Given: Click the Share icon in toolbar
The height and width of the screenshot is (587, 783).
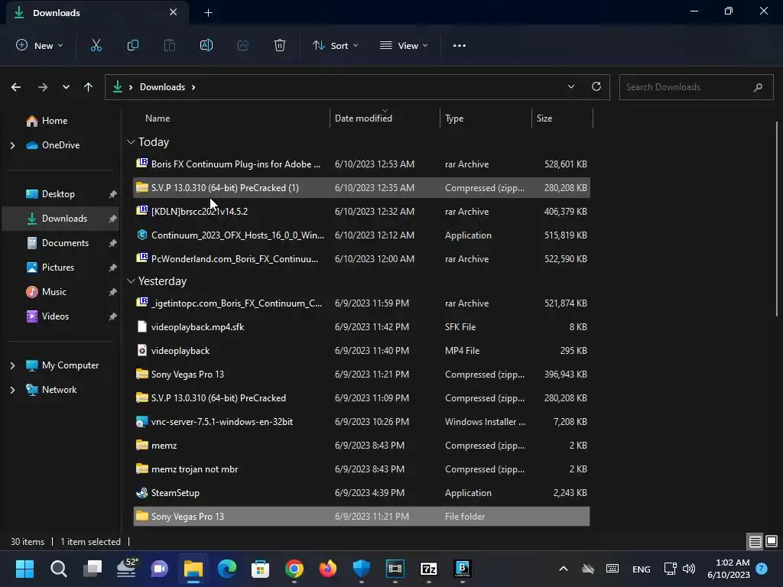Looking at the screenshot, I should [243, 45].
